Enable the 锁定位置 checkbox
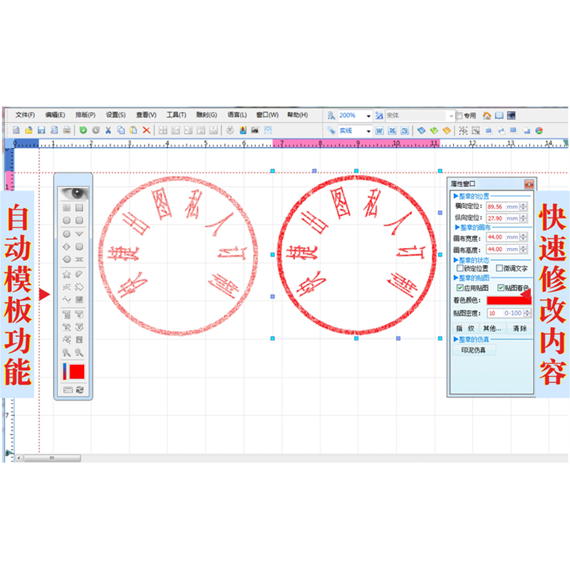Screen dimensions: 570x570 click(460, 269)
